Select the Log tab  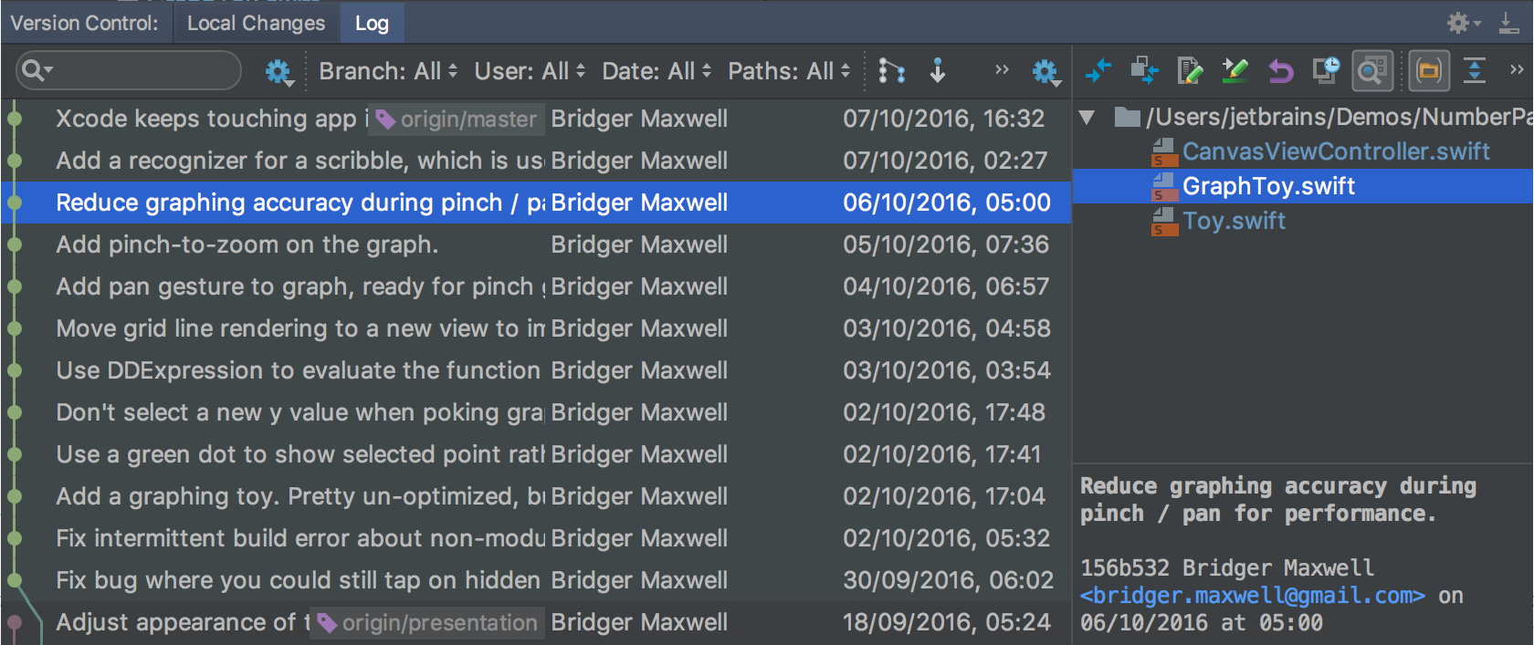click(x=372, y=23)
